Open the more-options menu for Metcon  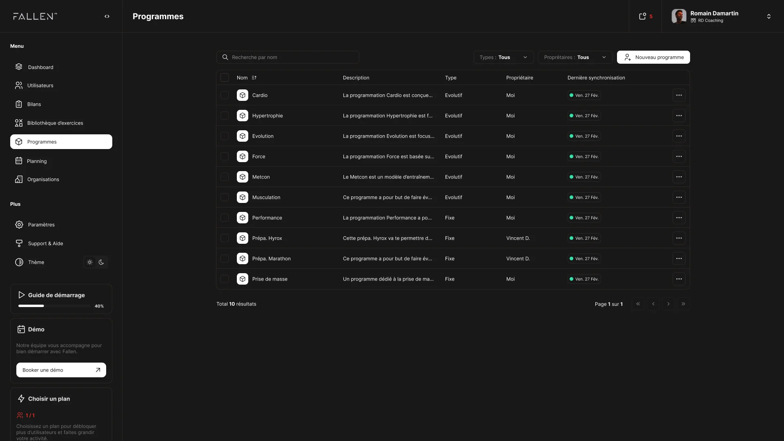click(x=679, y=177)
